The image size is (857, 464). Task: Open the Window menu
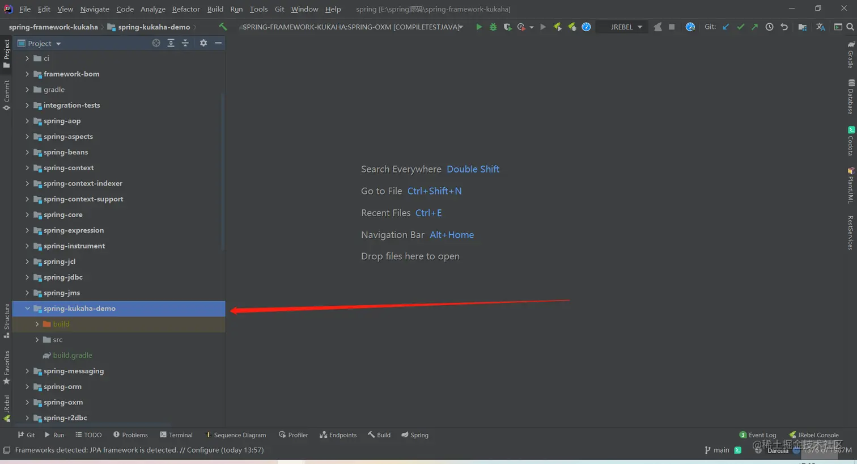pos(304,9)
